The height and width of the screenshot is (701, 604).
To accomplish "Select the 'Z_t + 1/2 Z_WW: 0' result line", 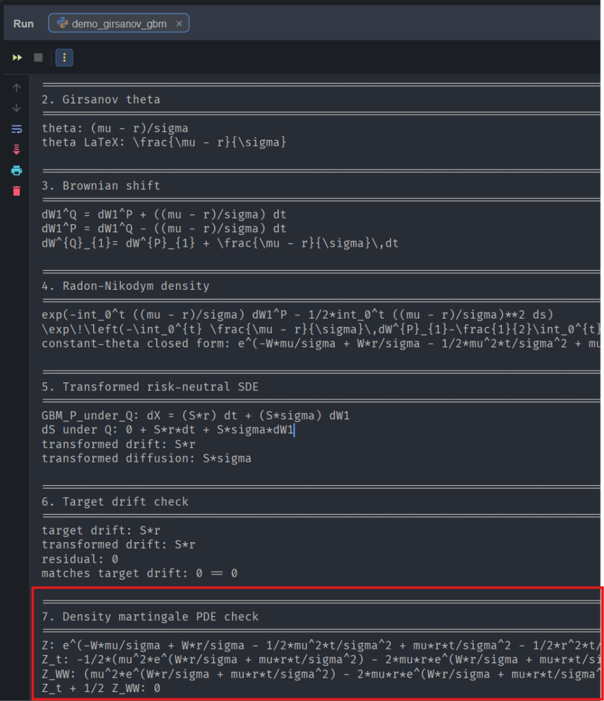I will (x=96, y=688).
